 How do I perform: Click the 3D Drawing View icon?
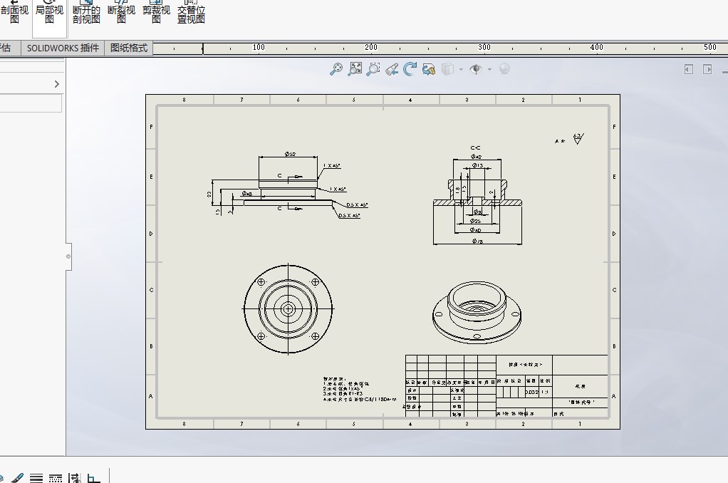(x=429, y=70)
